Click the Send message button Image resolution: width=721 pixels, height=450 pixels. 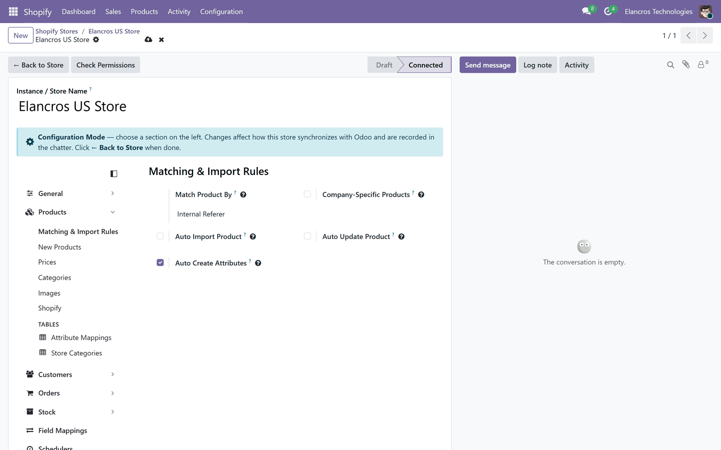(x=488, y=65)
